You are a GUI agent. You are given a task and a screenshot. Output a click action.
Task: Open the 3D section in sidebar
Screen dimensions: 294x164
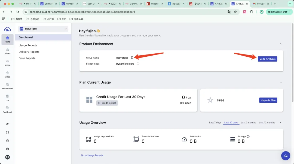7,98
